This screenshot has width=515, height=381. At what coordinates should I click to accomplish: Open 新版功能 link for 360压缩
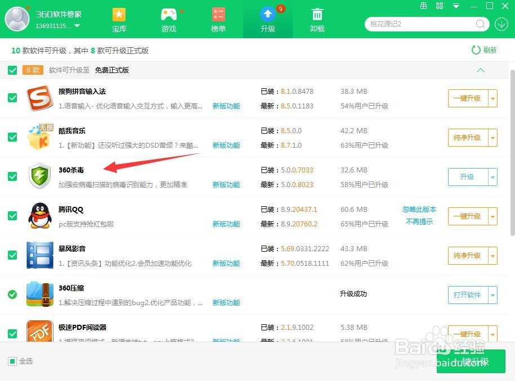click(x=226, y=303)
